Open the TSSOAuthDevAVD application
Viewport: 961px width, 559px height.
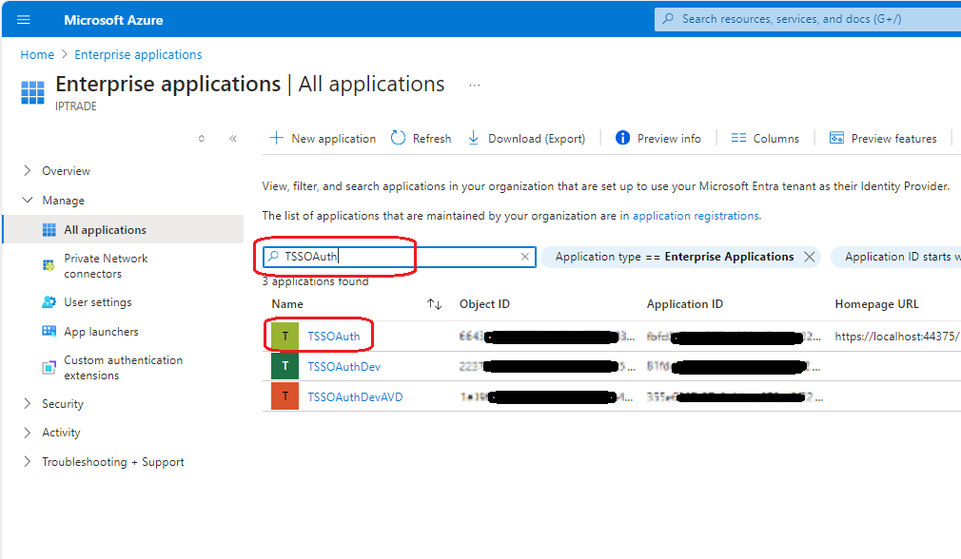click(x=355, y=396)
